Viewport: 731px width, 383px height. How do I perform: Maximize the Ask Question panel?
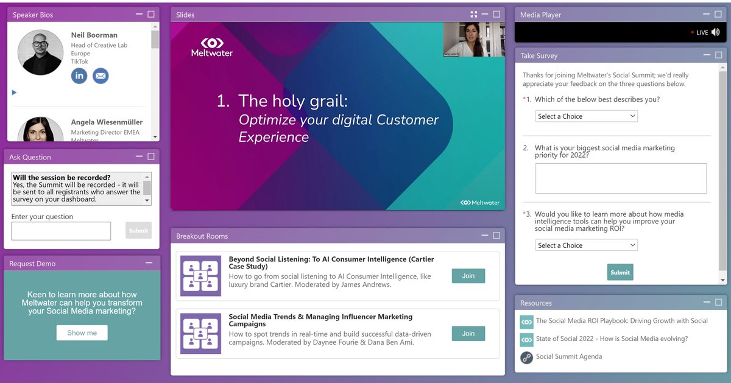(x=150, y=156)
